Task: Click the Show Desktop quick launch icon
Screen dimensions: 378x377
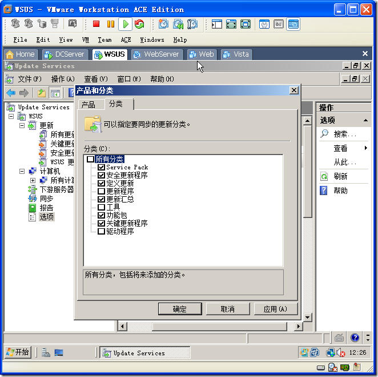Action: [x=59, y=353]
